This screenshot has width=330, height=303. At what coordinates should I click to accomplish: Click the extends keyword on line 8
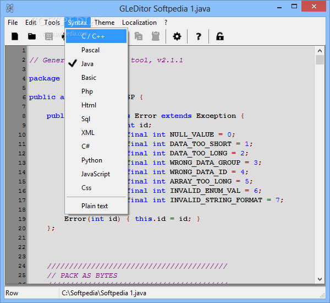point(177,116)
